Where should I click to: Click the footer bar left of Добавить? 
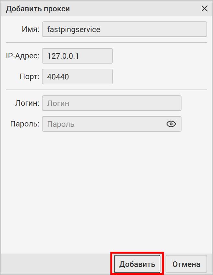pos(55,264)
